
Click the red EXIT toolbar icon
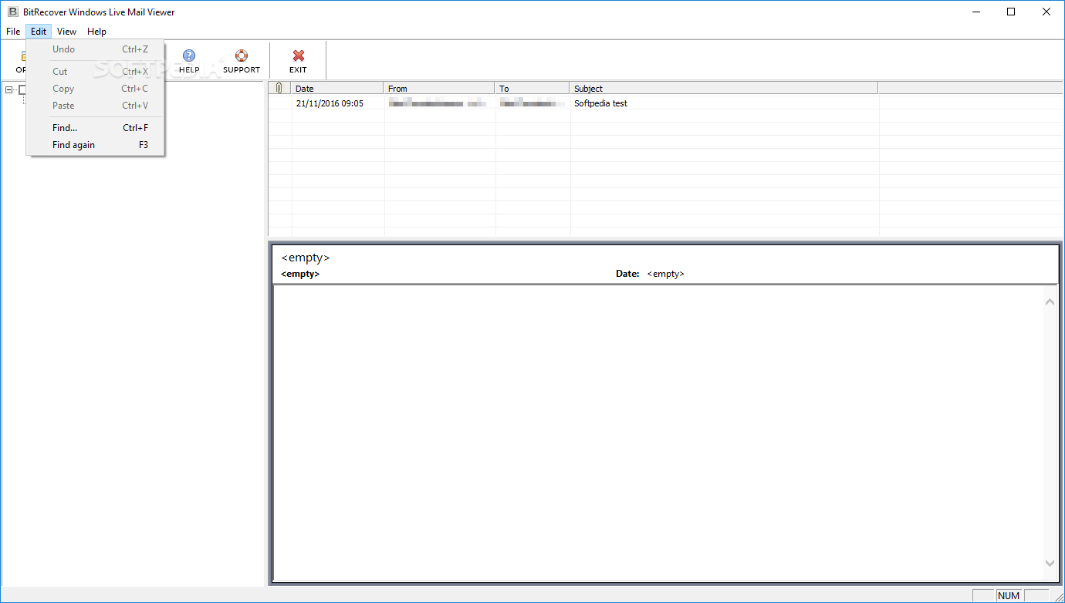(x=298, y=56)
